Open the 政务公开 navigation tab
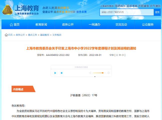162x120 pixels. pyautogui.click(x=68, y=25)
